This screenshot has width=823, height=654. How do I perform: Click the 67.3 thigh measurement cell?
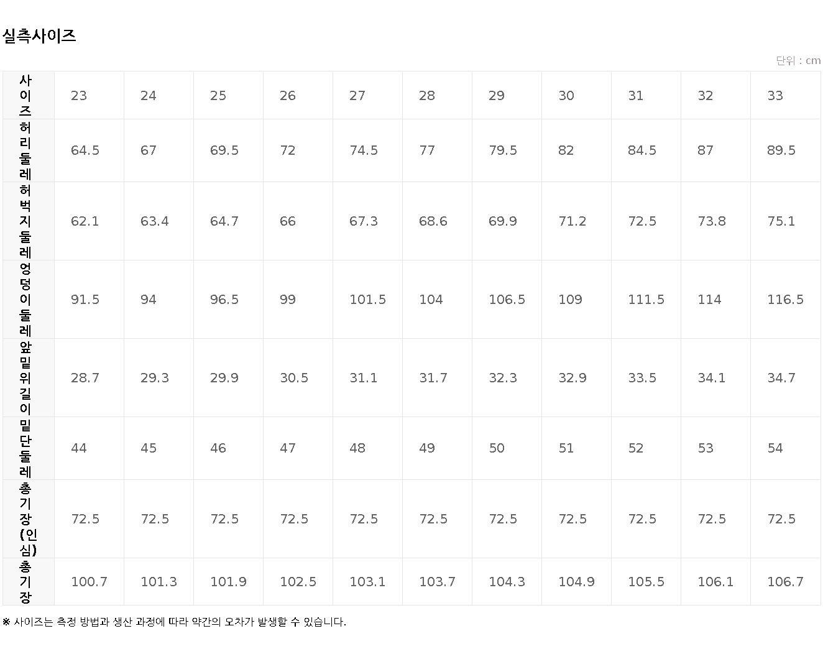coord(364,221)
